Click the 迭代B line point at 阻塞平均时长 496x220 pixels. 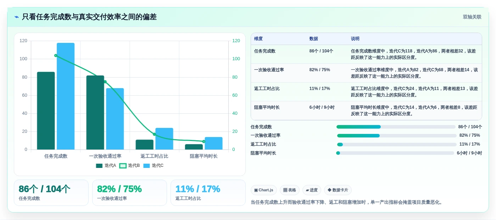(x=204, y=141)
